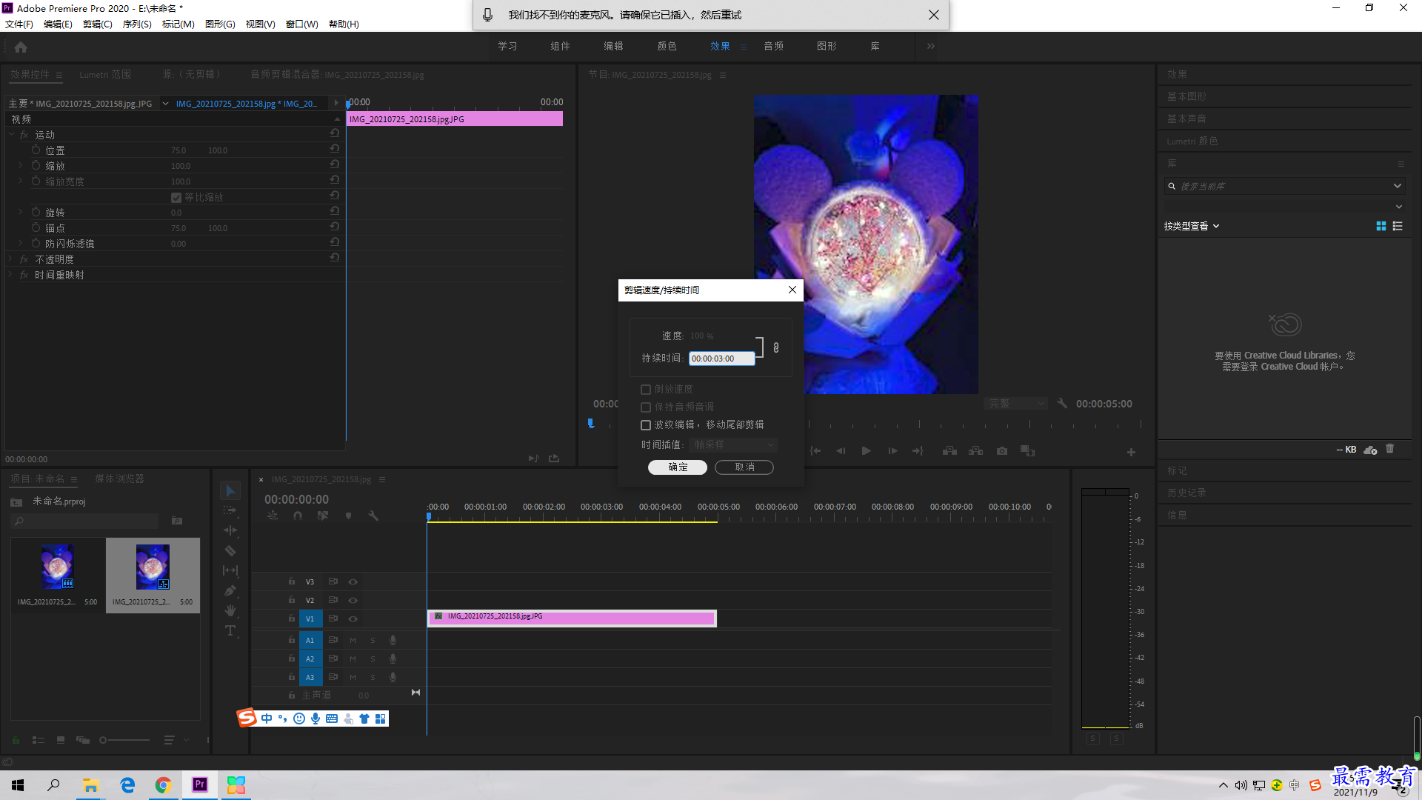Image resolution: width=1422 pixels, height=800 pixels.
Task: Step back one frame in Program monitor
Action: (x=840, y=451)
